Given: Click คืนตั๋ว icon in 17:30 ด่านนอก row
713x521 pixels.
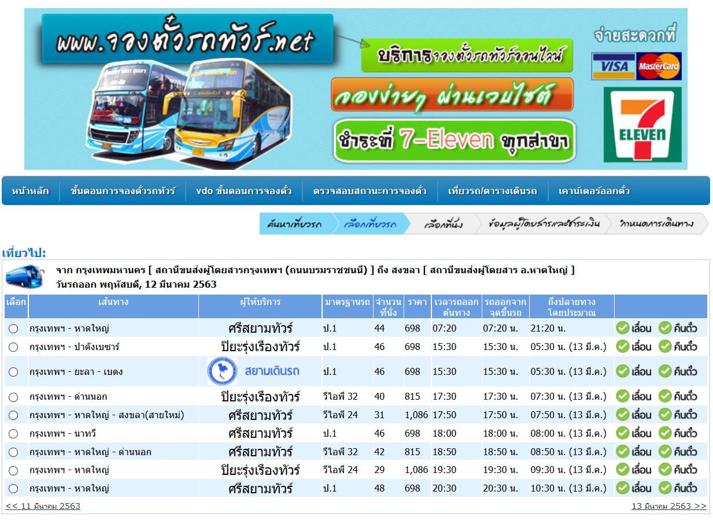Looking at the screenshot, I should [665, 396].
